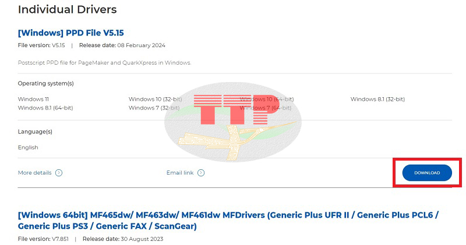Click the Windows 10 (32-bit) entry

(x=155, y=99)
